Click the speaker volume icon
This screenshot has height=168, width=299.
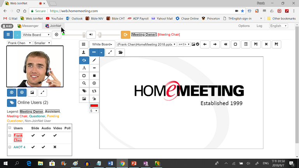91,35
